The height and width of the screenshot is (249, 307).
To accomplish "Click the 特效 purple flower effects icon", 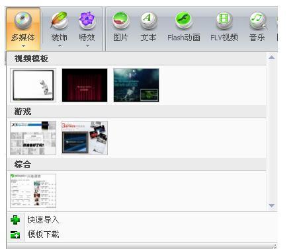I will 87,20.
